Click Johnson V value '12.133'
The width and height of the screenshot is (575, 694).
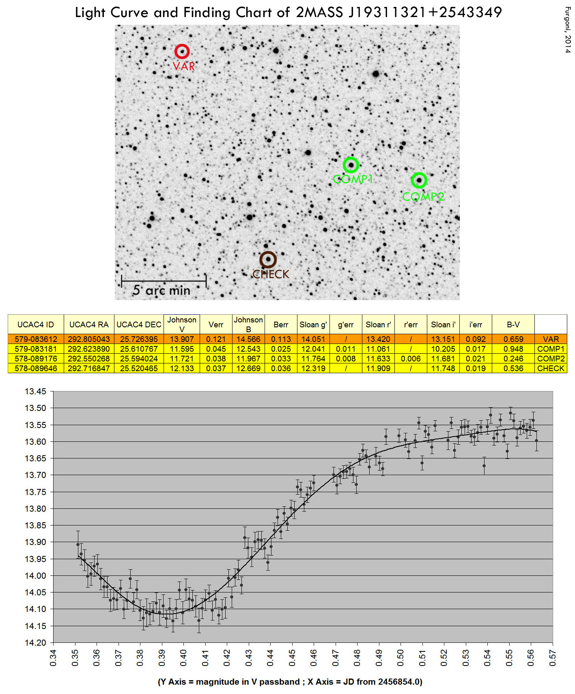pyautogui.click(x=182, y=368)
